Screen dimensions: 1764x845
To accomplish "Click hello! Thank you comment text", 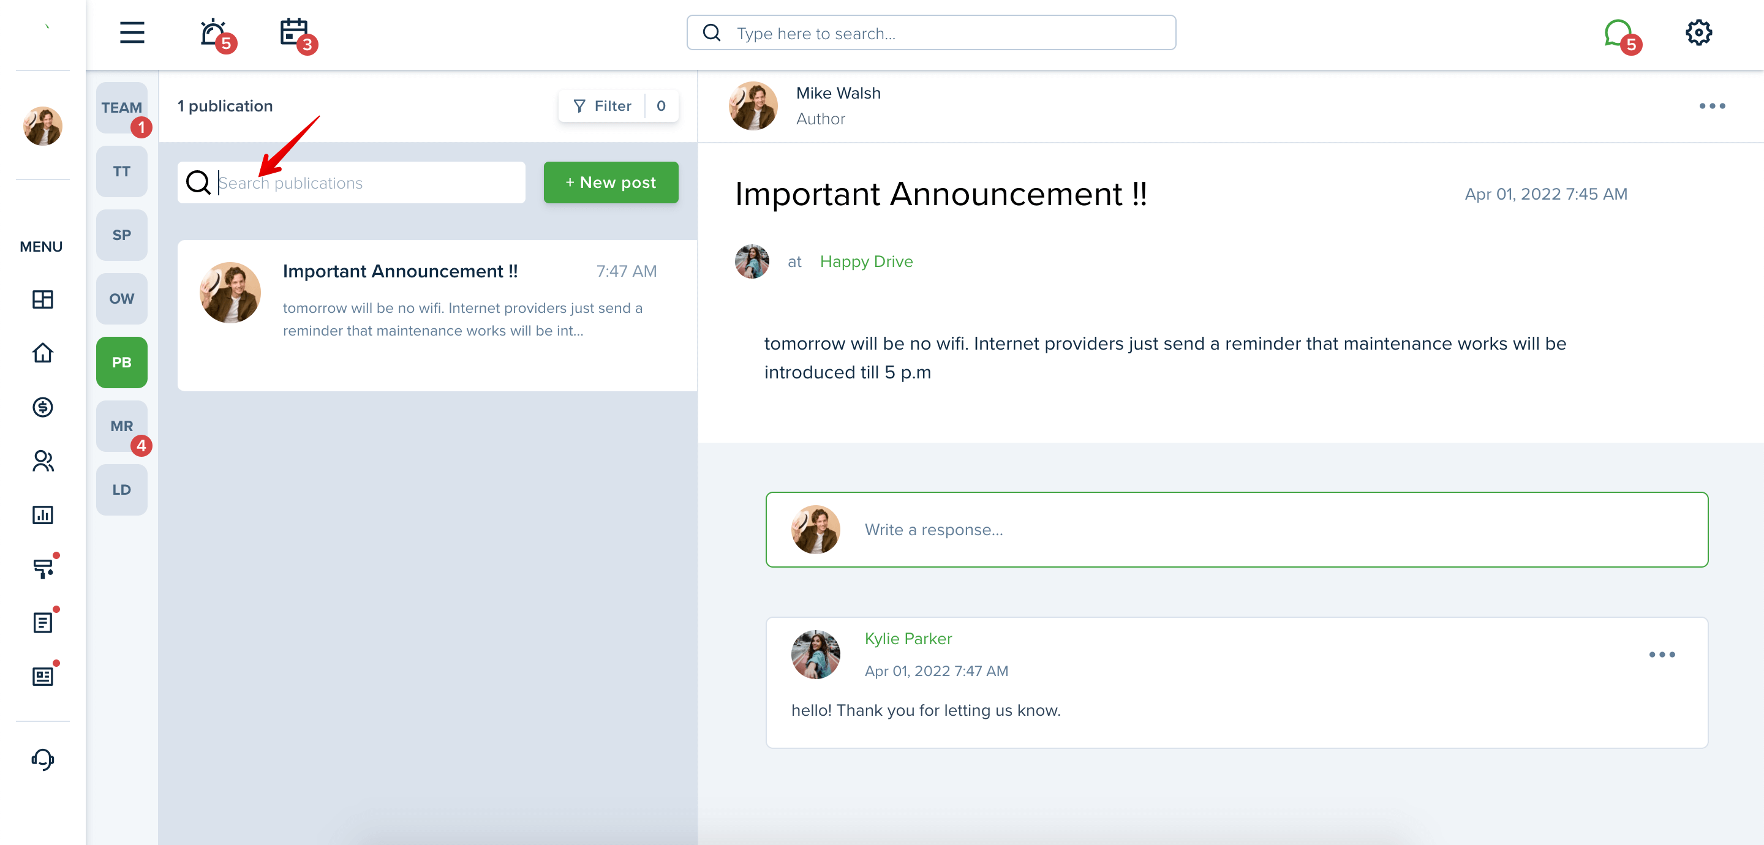I will point(926,710).
